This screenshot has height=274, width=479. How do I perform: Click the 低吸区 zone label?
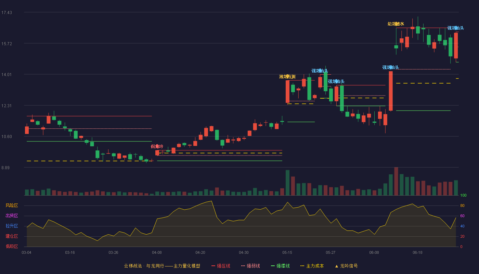pyautogui.click(x=12, y=246)
